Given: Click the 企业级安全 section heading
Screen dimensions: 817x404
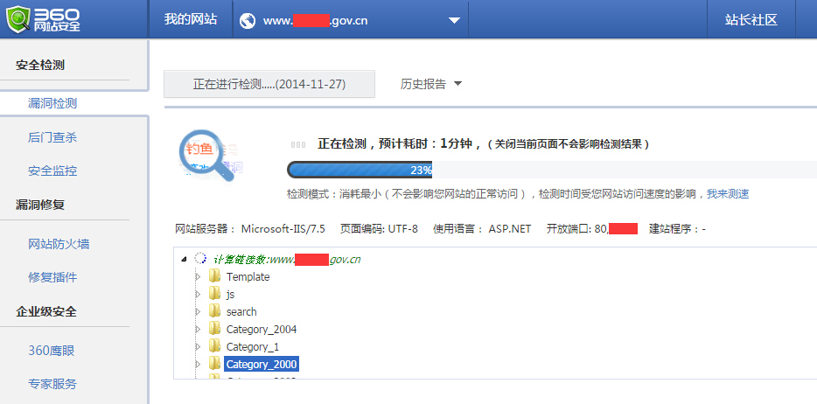Looking at the screenshot, I should [x=46, y=312].
